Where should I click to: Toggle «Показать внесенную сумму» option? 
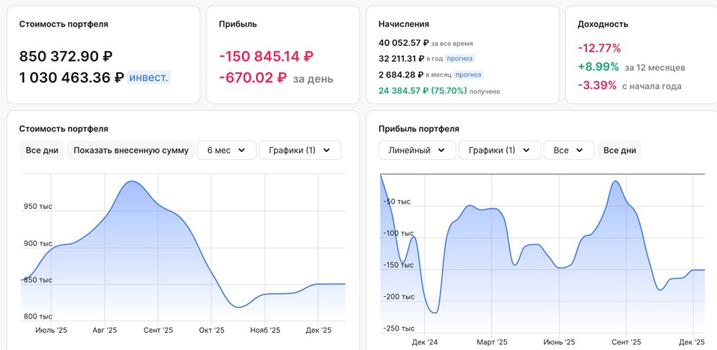(x=130, y=150)
